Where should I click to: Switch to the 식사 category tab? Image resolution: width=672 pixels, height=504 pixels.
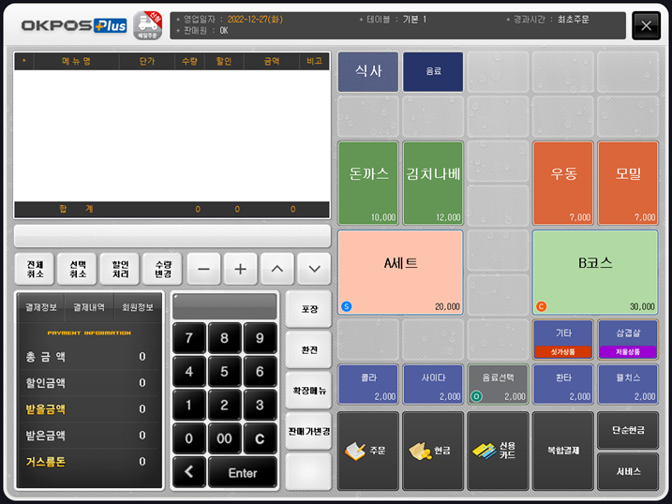[367, 71]
